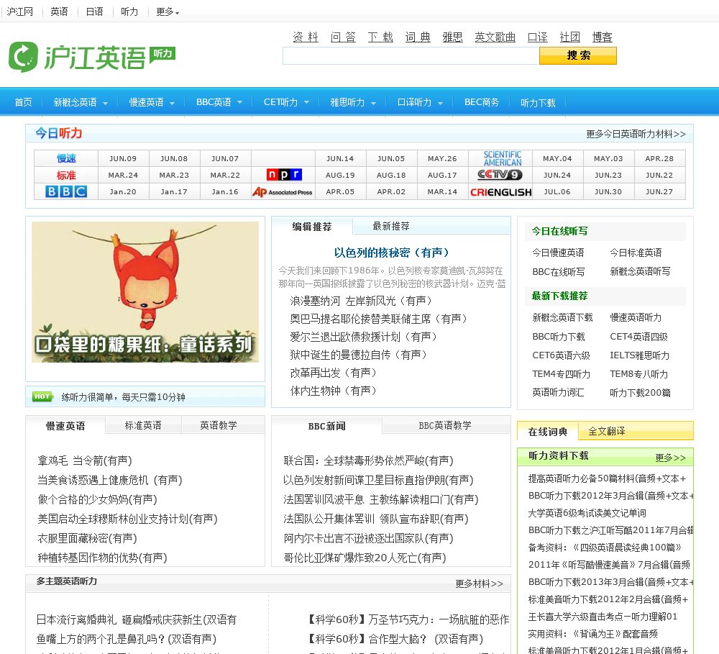
Task: Click 更多材料>> in 多主题英语听力
Action: [x=479, y=583]
